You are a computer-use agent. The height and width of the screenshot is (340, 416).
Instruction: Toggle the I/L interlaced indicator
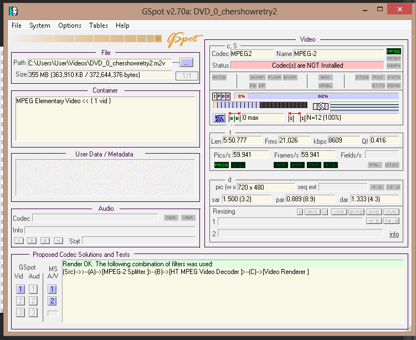tap(238, 165)
